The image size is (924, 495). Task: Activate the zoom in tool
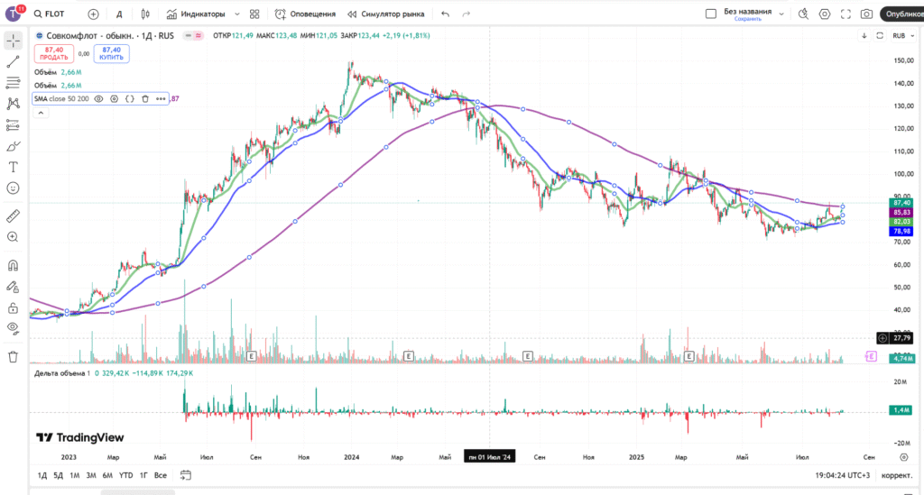pyautogui.click(x=13, y=237)
